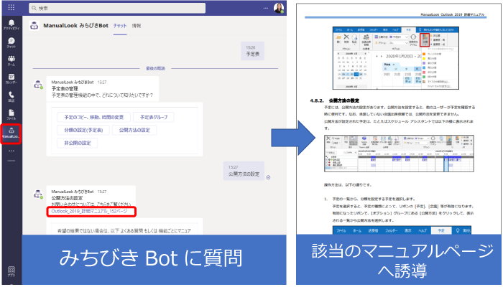The height and width of the screenshot is (287, 503).
Task: Click the search box at top
Action: [x=144, y=7]
